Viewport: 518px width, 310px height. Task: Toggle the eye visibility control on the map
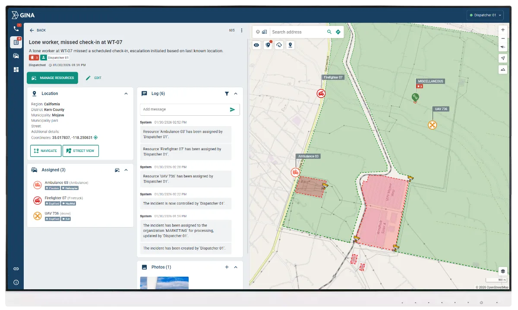[256, 45]
